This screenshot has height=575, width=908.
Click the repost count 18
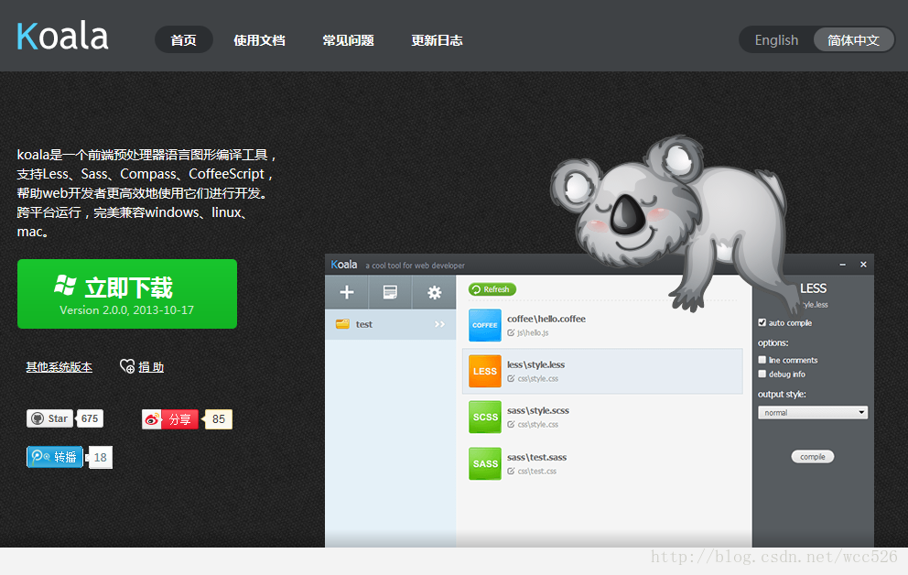point(100,458)
